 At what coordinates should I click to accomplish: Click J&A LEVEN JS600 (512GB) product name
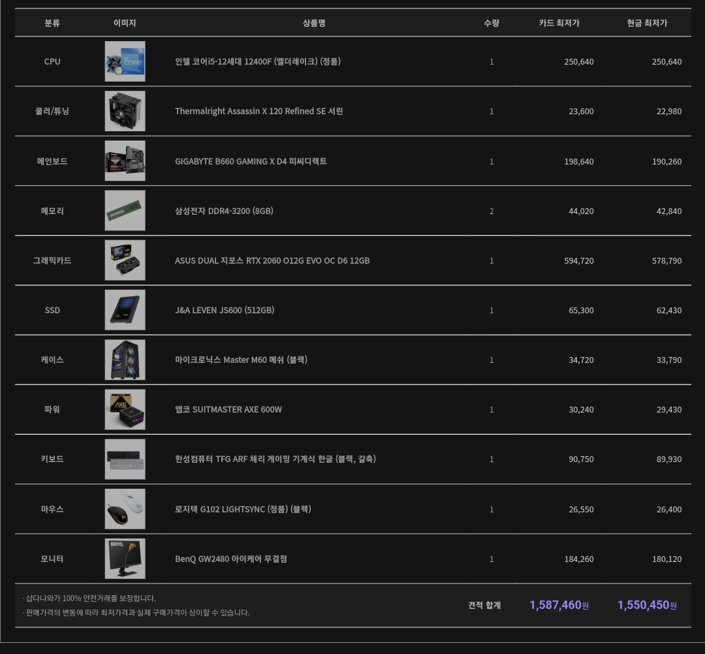pos(225,310)
